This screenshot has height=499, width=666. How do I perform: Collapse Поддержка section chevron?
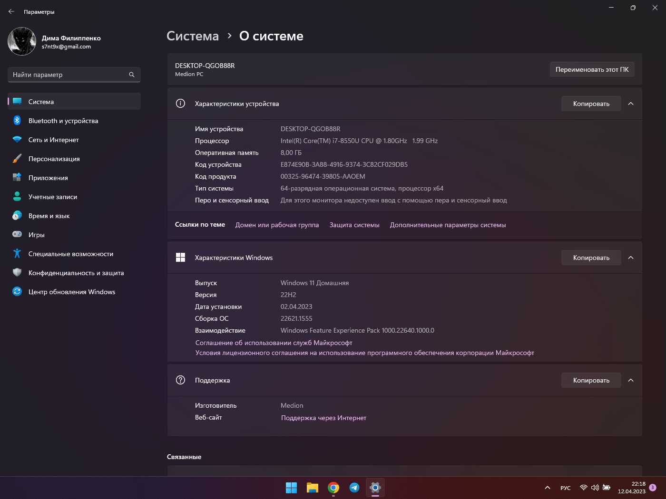pyautogui.click(x=631, y=380)
